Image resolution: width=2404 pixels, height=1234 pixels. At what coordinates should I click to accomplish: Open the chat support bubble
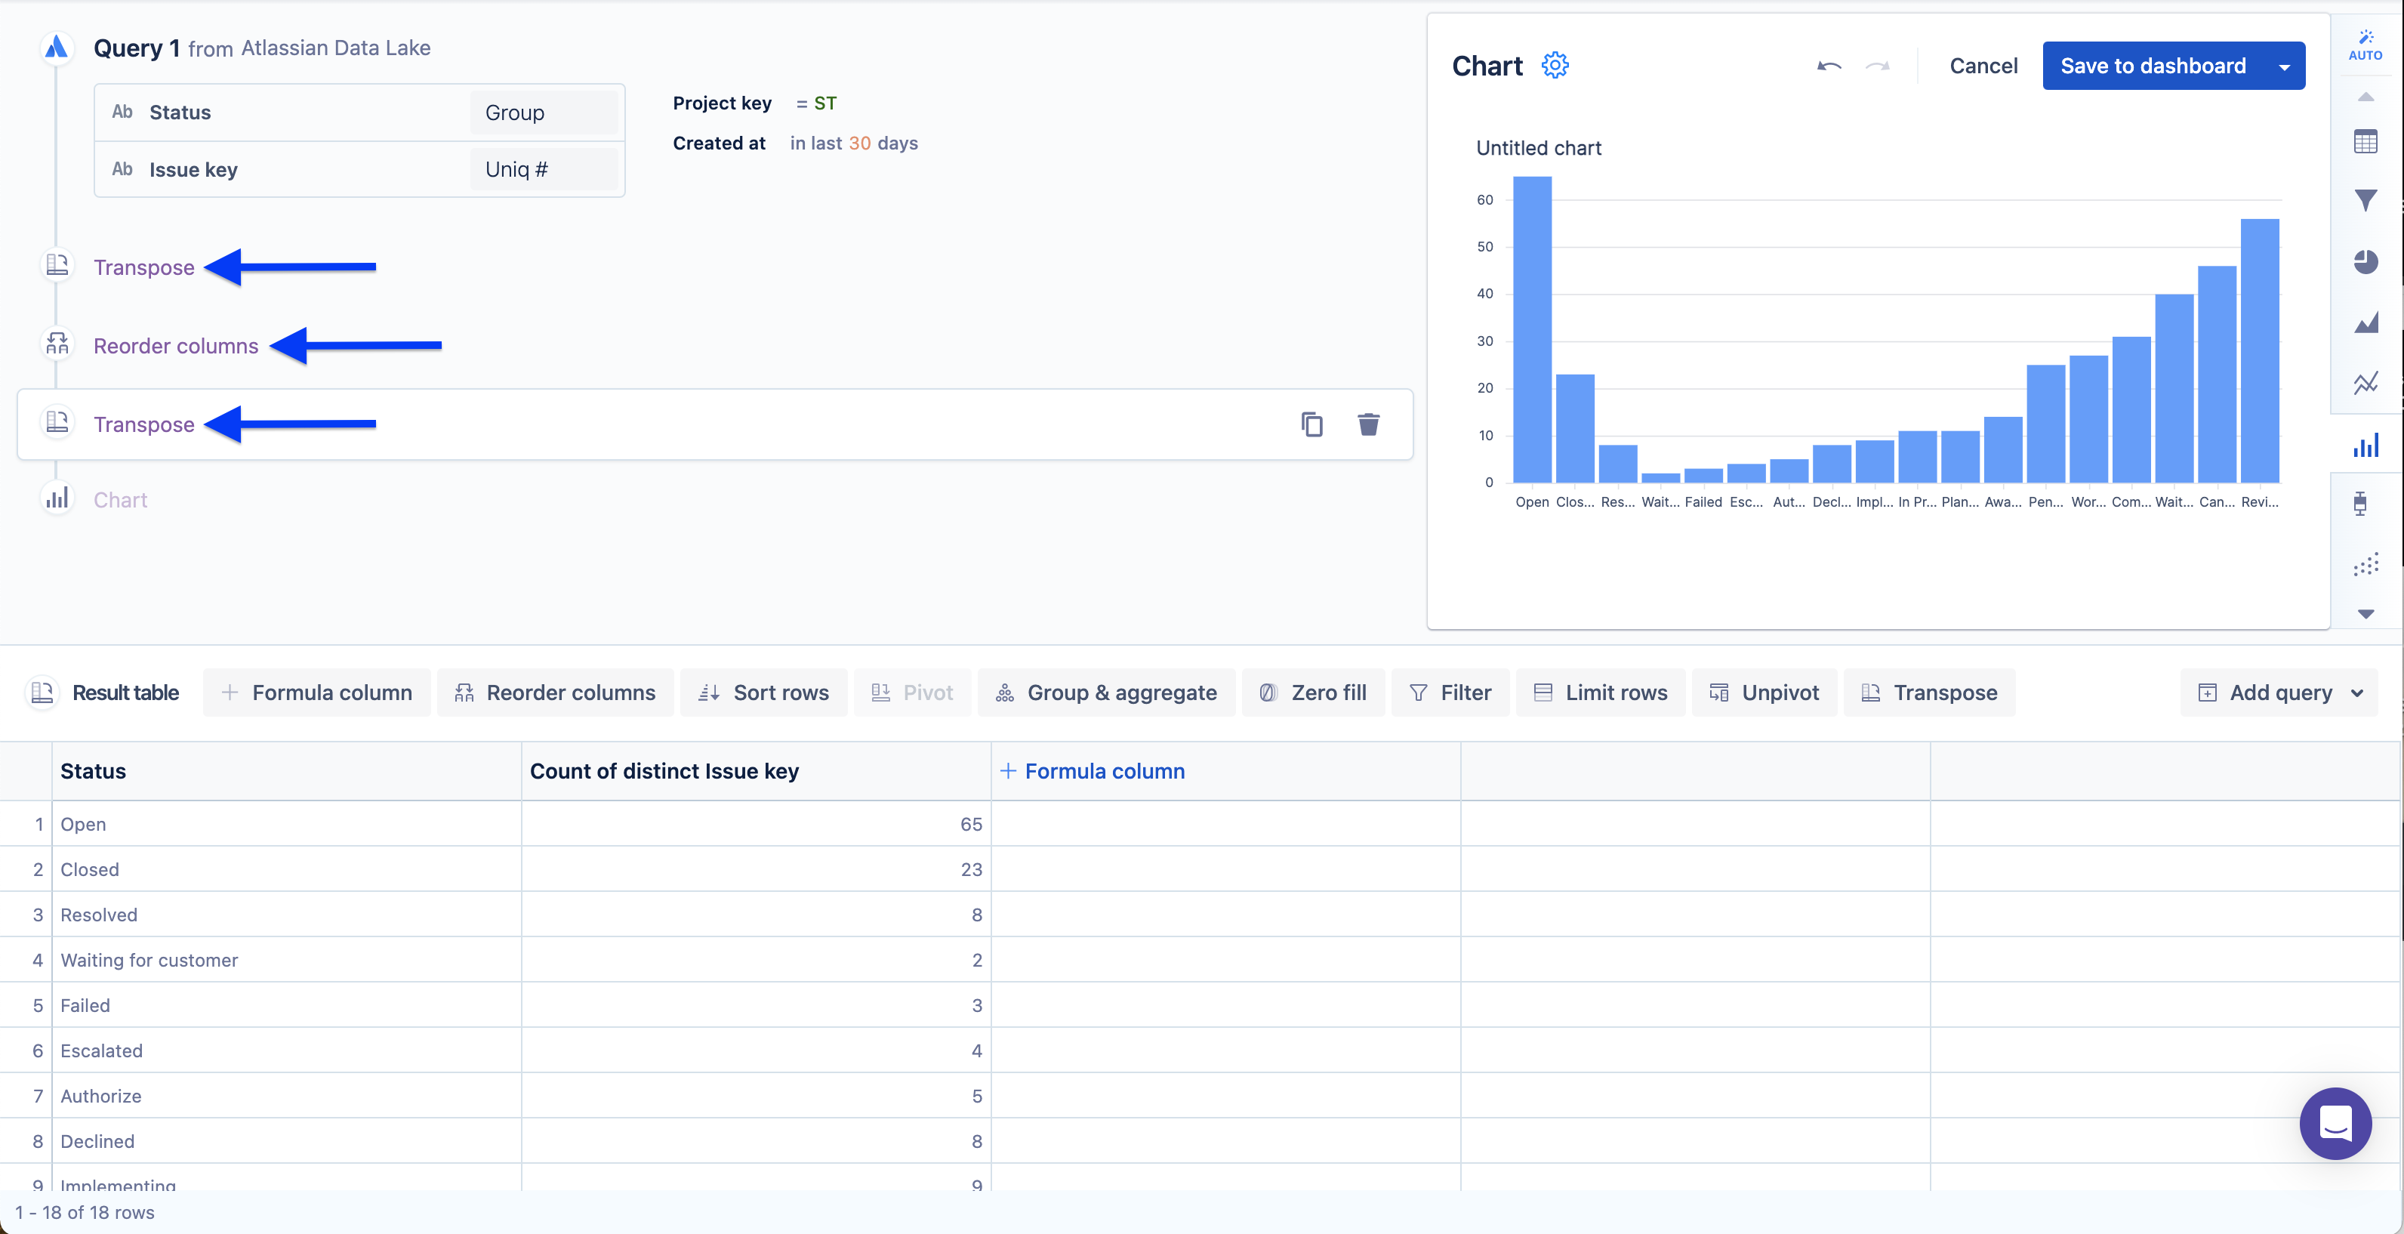pos(2335,1123)
